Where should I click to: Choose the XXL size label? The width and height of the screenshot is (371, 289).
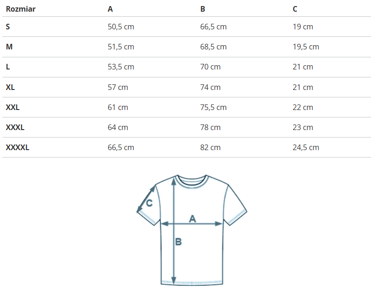13,107
